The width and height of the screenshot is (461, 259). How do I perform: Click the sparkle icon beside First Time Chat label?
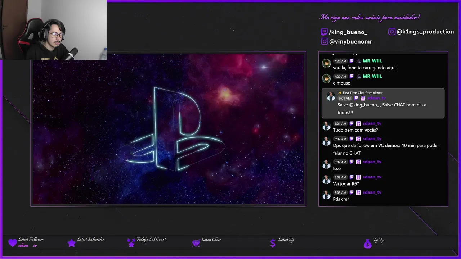[340, 93]
